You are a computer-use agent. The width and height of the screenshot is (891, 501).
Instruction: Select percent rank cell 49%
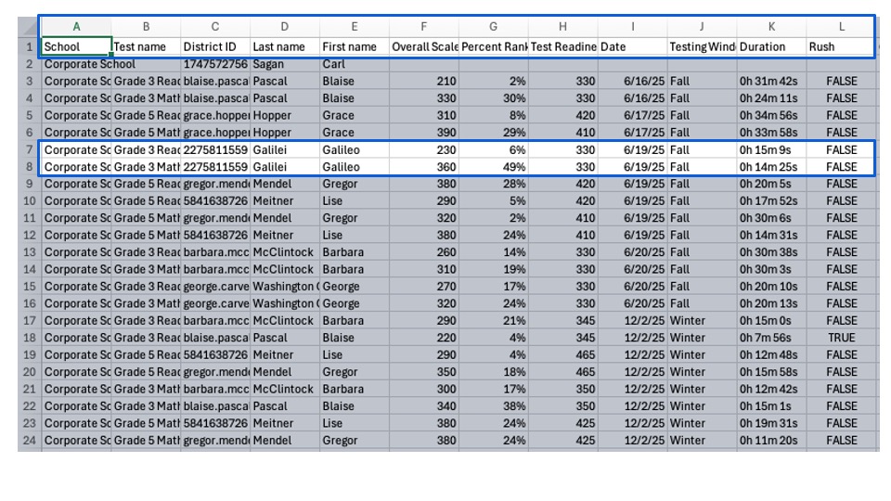tap(493, 167)
